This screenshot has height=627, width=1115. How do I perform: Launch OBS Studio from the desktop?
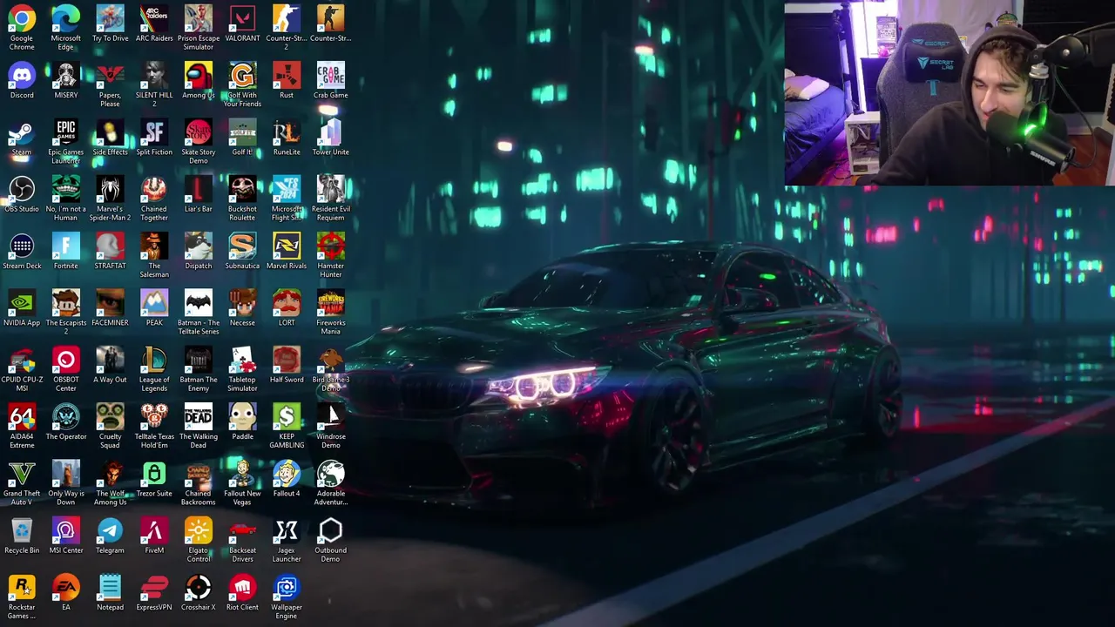(22, 190)
